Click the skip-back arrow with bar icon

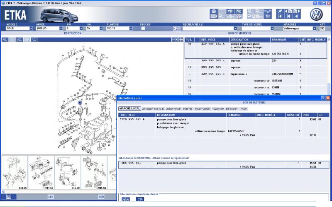tap(288, 17)
